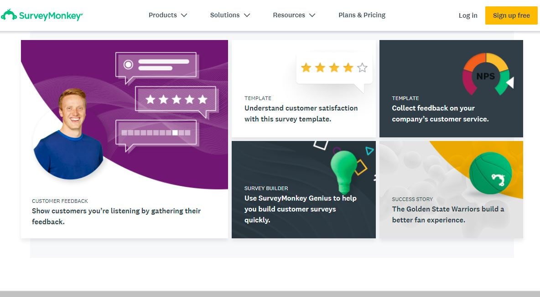Click the "SURVEY BUILDER" label
The height and width of the screenshot is (297, 540).
tap(266, 188)
